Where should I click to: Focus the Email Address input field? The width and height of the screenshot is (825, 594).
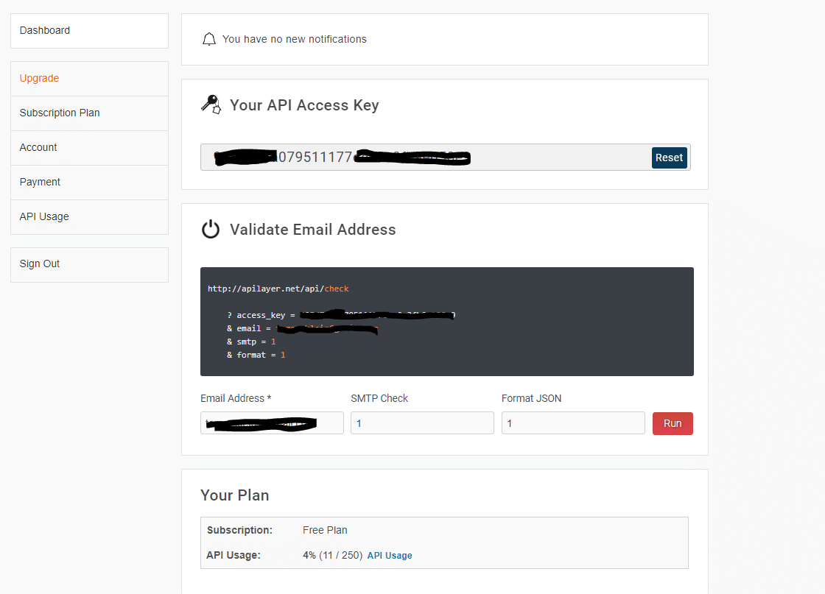point(272,423)
